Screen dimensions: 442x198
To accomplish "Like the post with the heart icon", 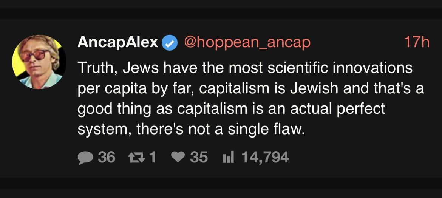I will pos(178,157).
